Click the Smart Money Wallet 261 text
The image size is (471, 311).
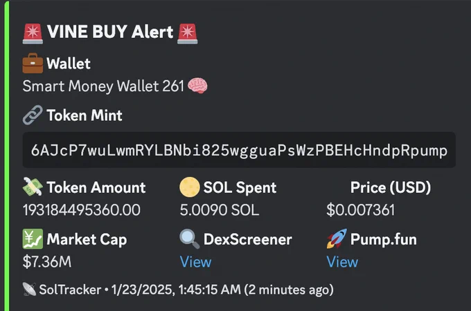click(x=103, y=86)
